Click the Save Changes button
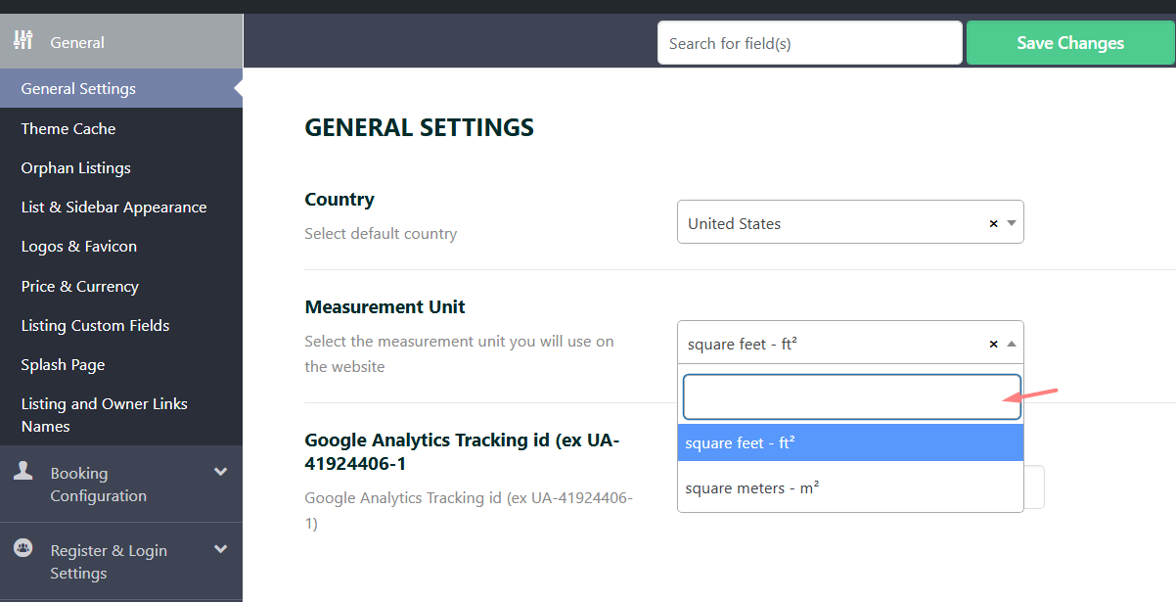The height and width of the screenshot is (602, 1176). coord(1069,43)
